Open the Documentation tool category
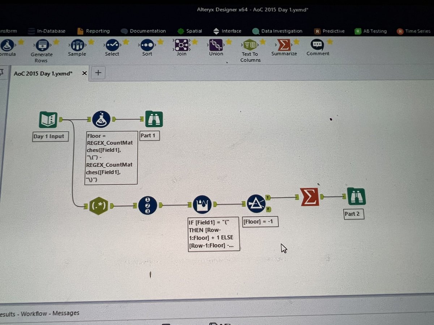 pyautogui.click(x=143, y=31)
